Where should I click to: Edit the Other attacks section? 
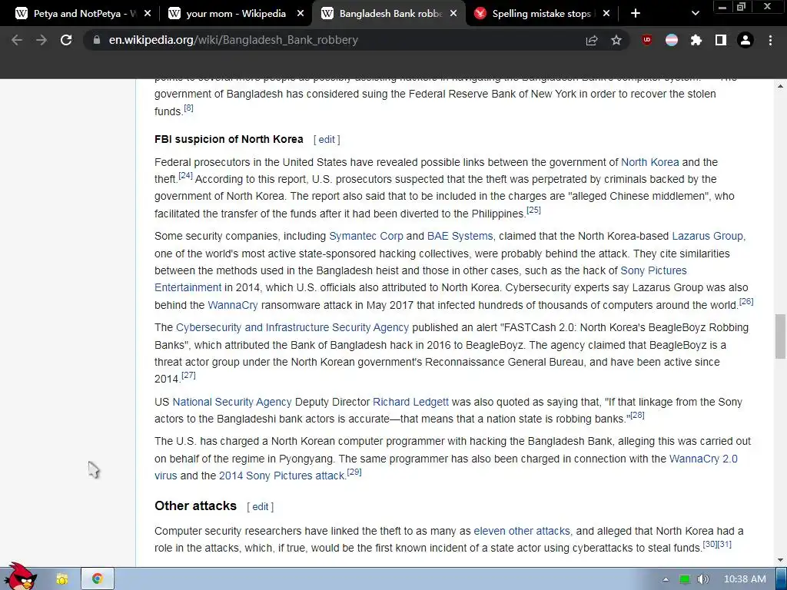click(x=260, y=507)
